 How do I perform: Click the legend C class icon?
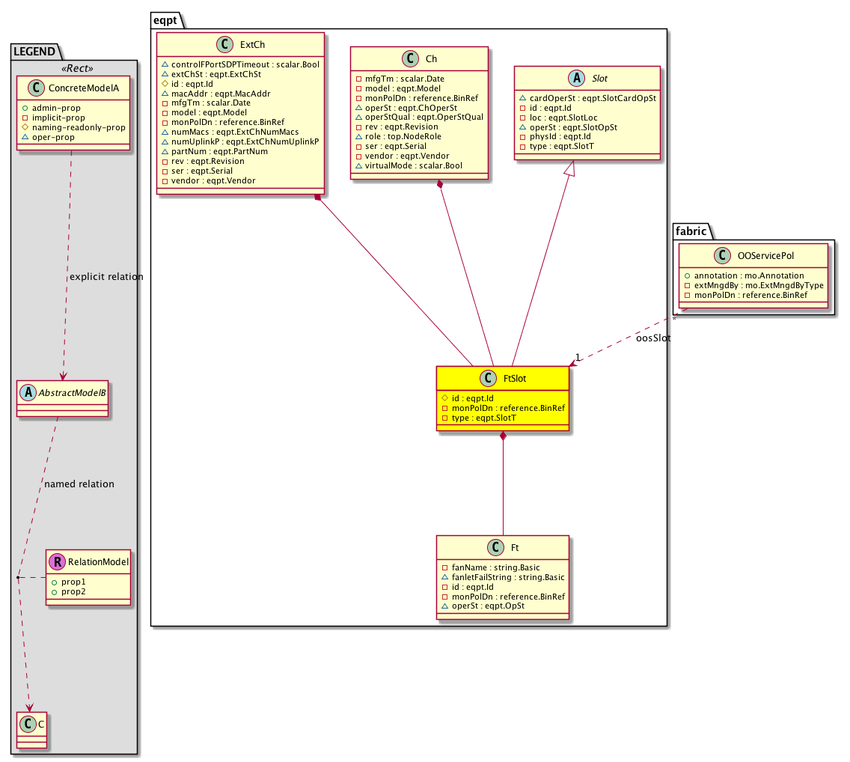pos(27,726)
